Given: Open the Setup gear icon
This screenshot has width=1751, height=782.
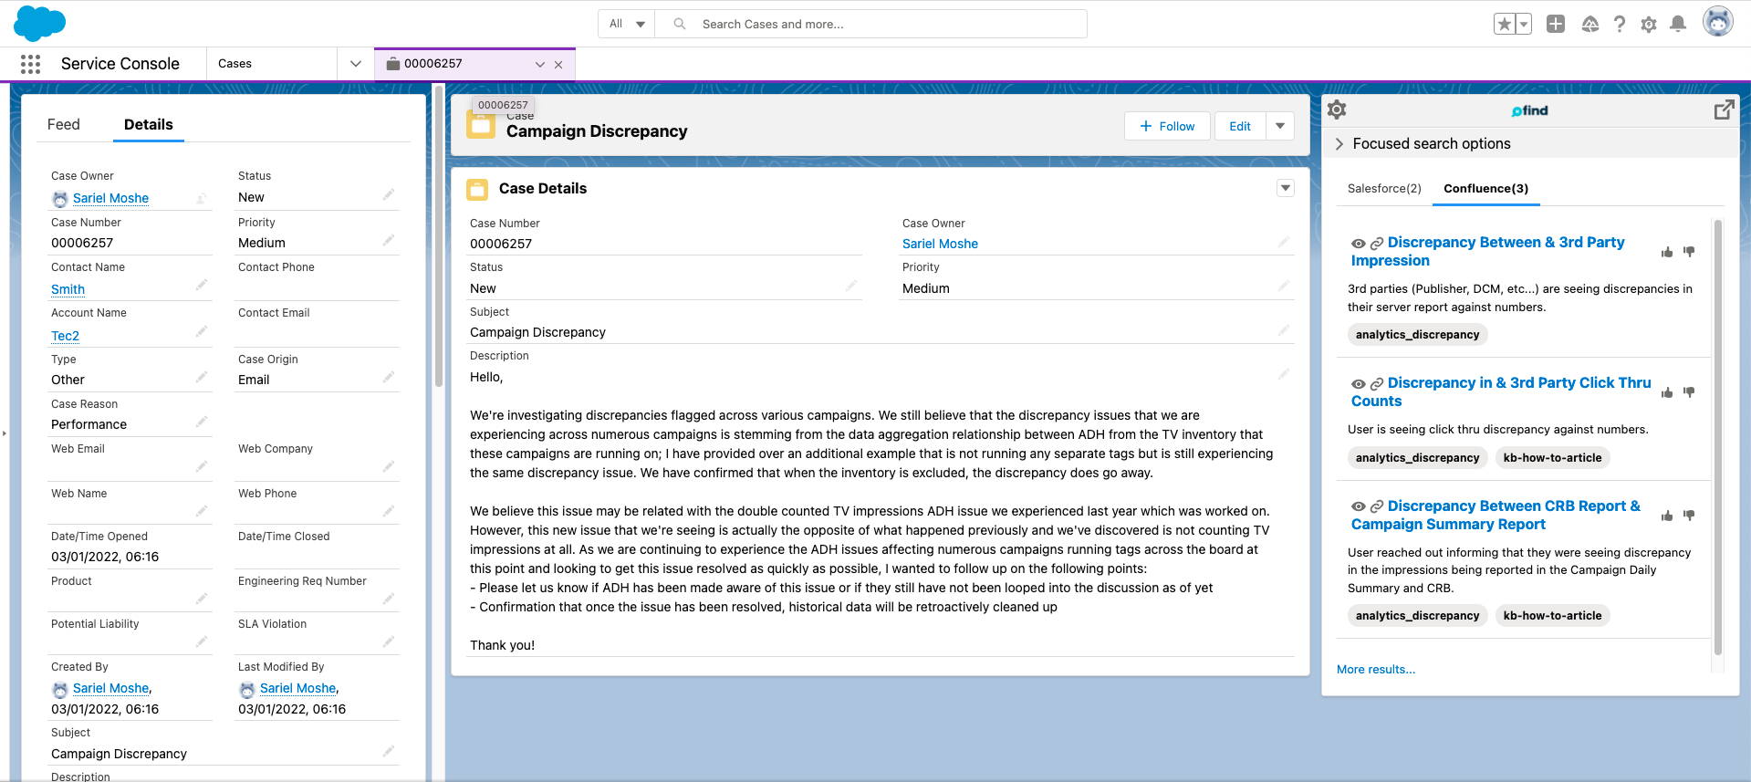Looking at the screenshot, I should click(x=1649, y=25).
